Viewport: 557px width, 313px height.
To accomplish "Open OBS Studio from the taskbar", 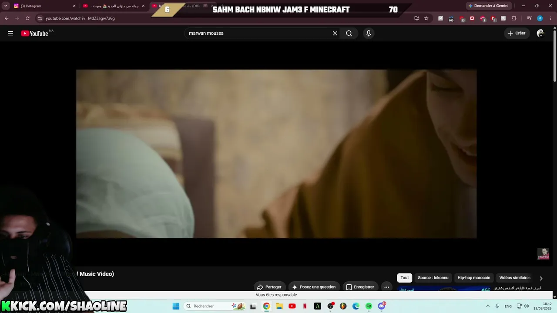I will (330, 306).
